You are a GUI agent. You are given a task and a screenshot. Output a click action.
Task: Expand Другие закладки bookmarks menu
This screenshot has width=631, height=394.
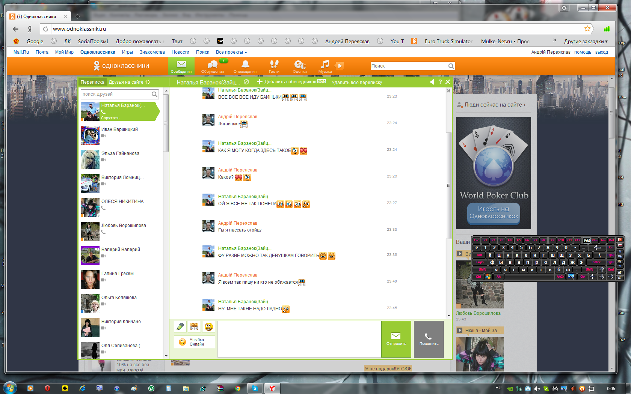pos(586,41)
